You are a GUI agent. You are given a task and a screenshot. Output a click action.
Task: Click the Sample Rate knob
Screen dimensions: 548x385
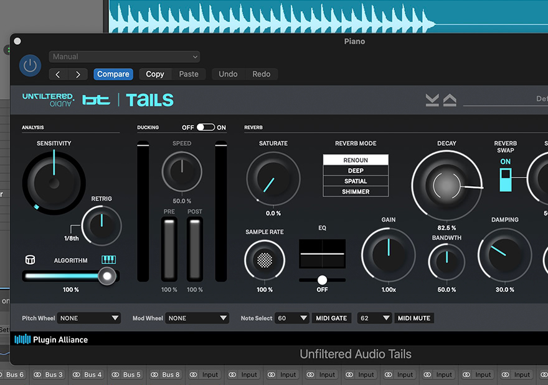[265, 260]
